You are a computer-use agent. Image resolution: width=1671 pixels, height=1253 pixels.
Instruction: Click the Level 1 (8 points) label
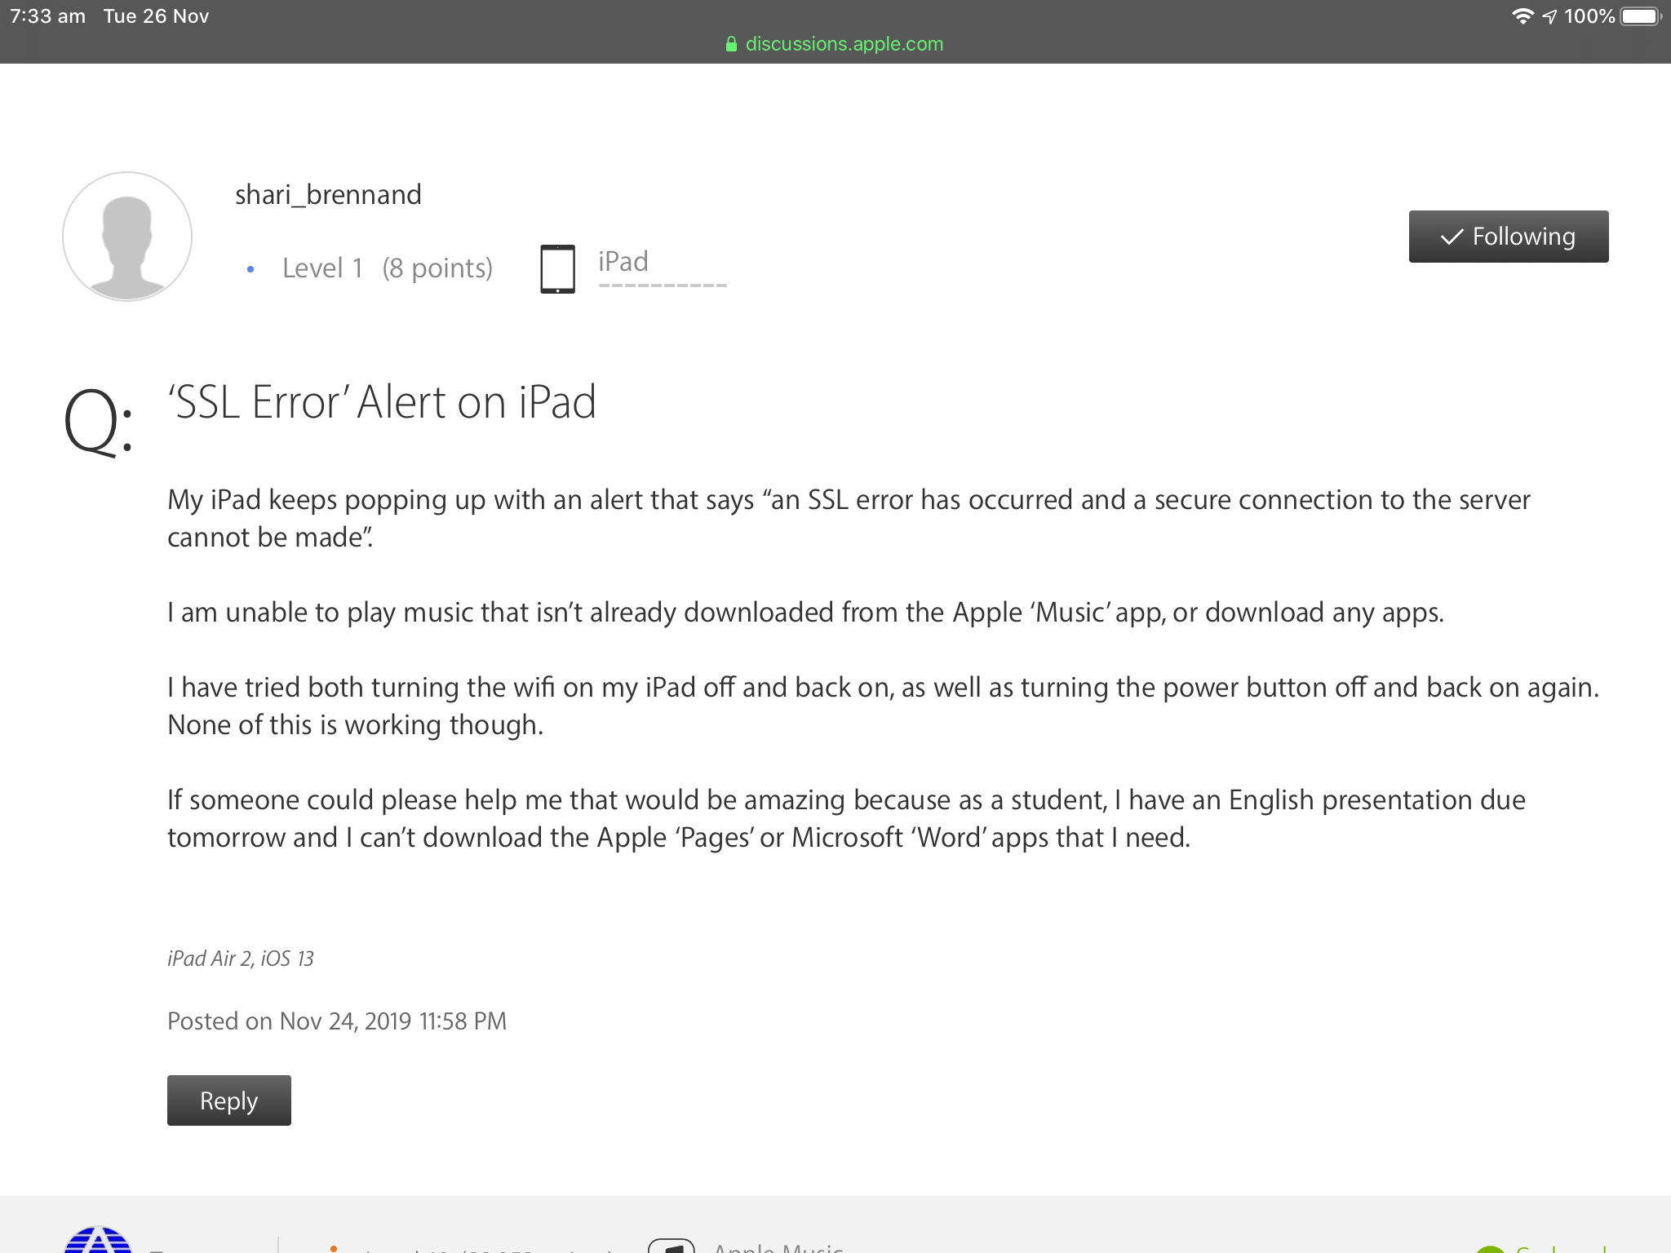(x=387, y=268)
